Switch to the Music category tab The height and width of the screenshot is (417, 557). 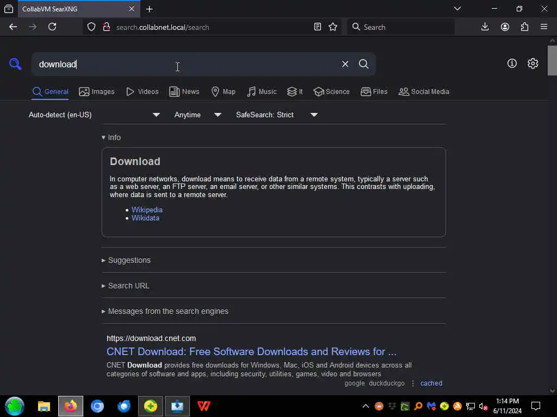tap(262, 92)
